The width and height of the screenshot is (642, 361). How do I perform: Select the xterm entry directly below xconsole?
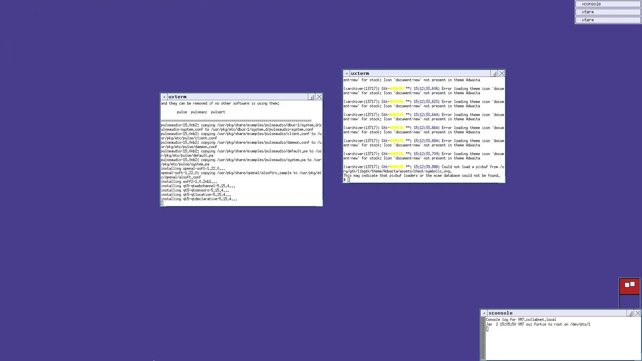click(x=608, y=12)
